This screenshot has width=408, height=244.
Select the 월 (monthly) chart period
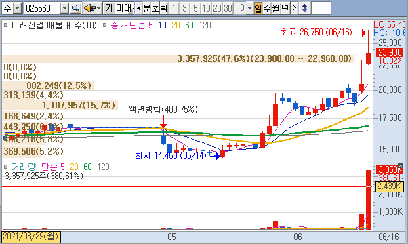coord(276,8)
